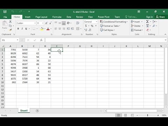Click the zoom slider handle
The image size is (168, 126).
click(148, 115)
